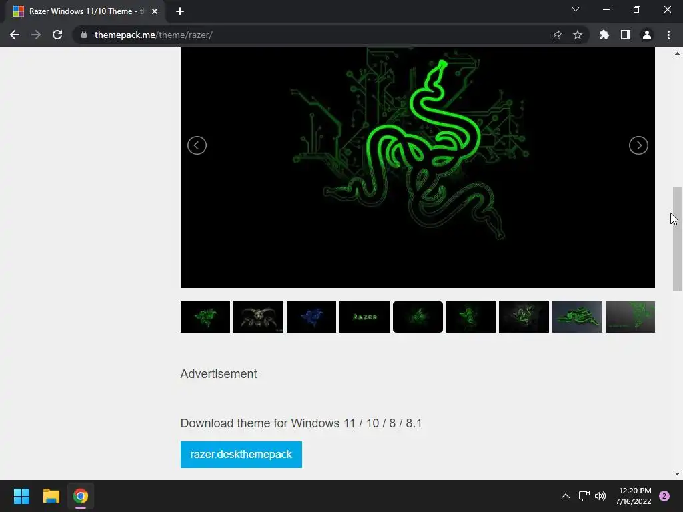Viewport: 683px width, 512px height.
Task: Reload the themepack.me page
Action: pyautogui.click(x=57, y=35)
